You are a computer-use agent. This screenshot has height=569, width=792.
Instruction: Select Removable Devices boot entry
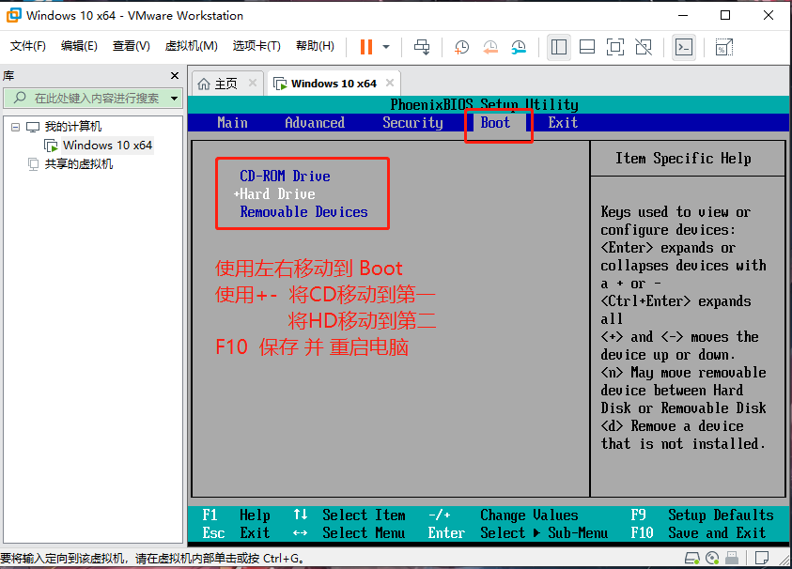(x=303, y=212)
